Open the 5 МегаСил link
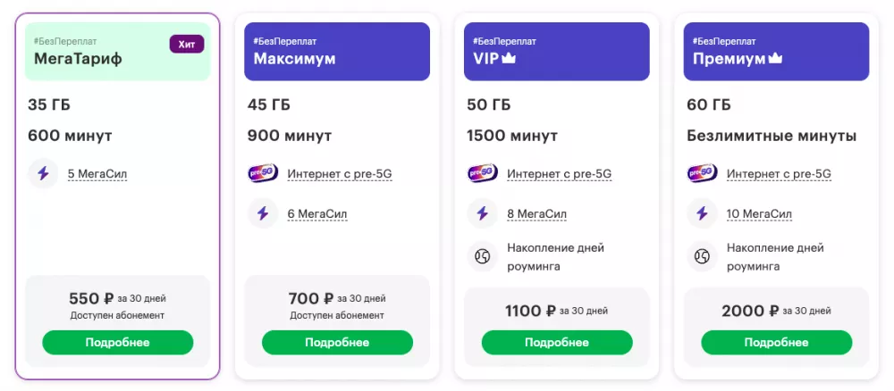Image resolution: width=894 pixels, height=391 pixels. [97, 174]
